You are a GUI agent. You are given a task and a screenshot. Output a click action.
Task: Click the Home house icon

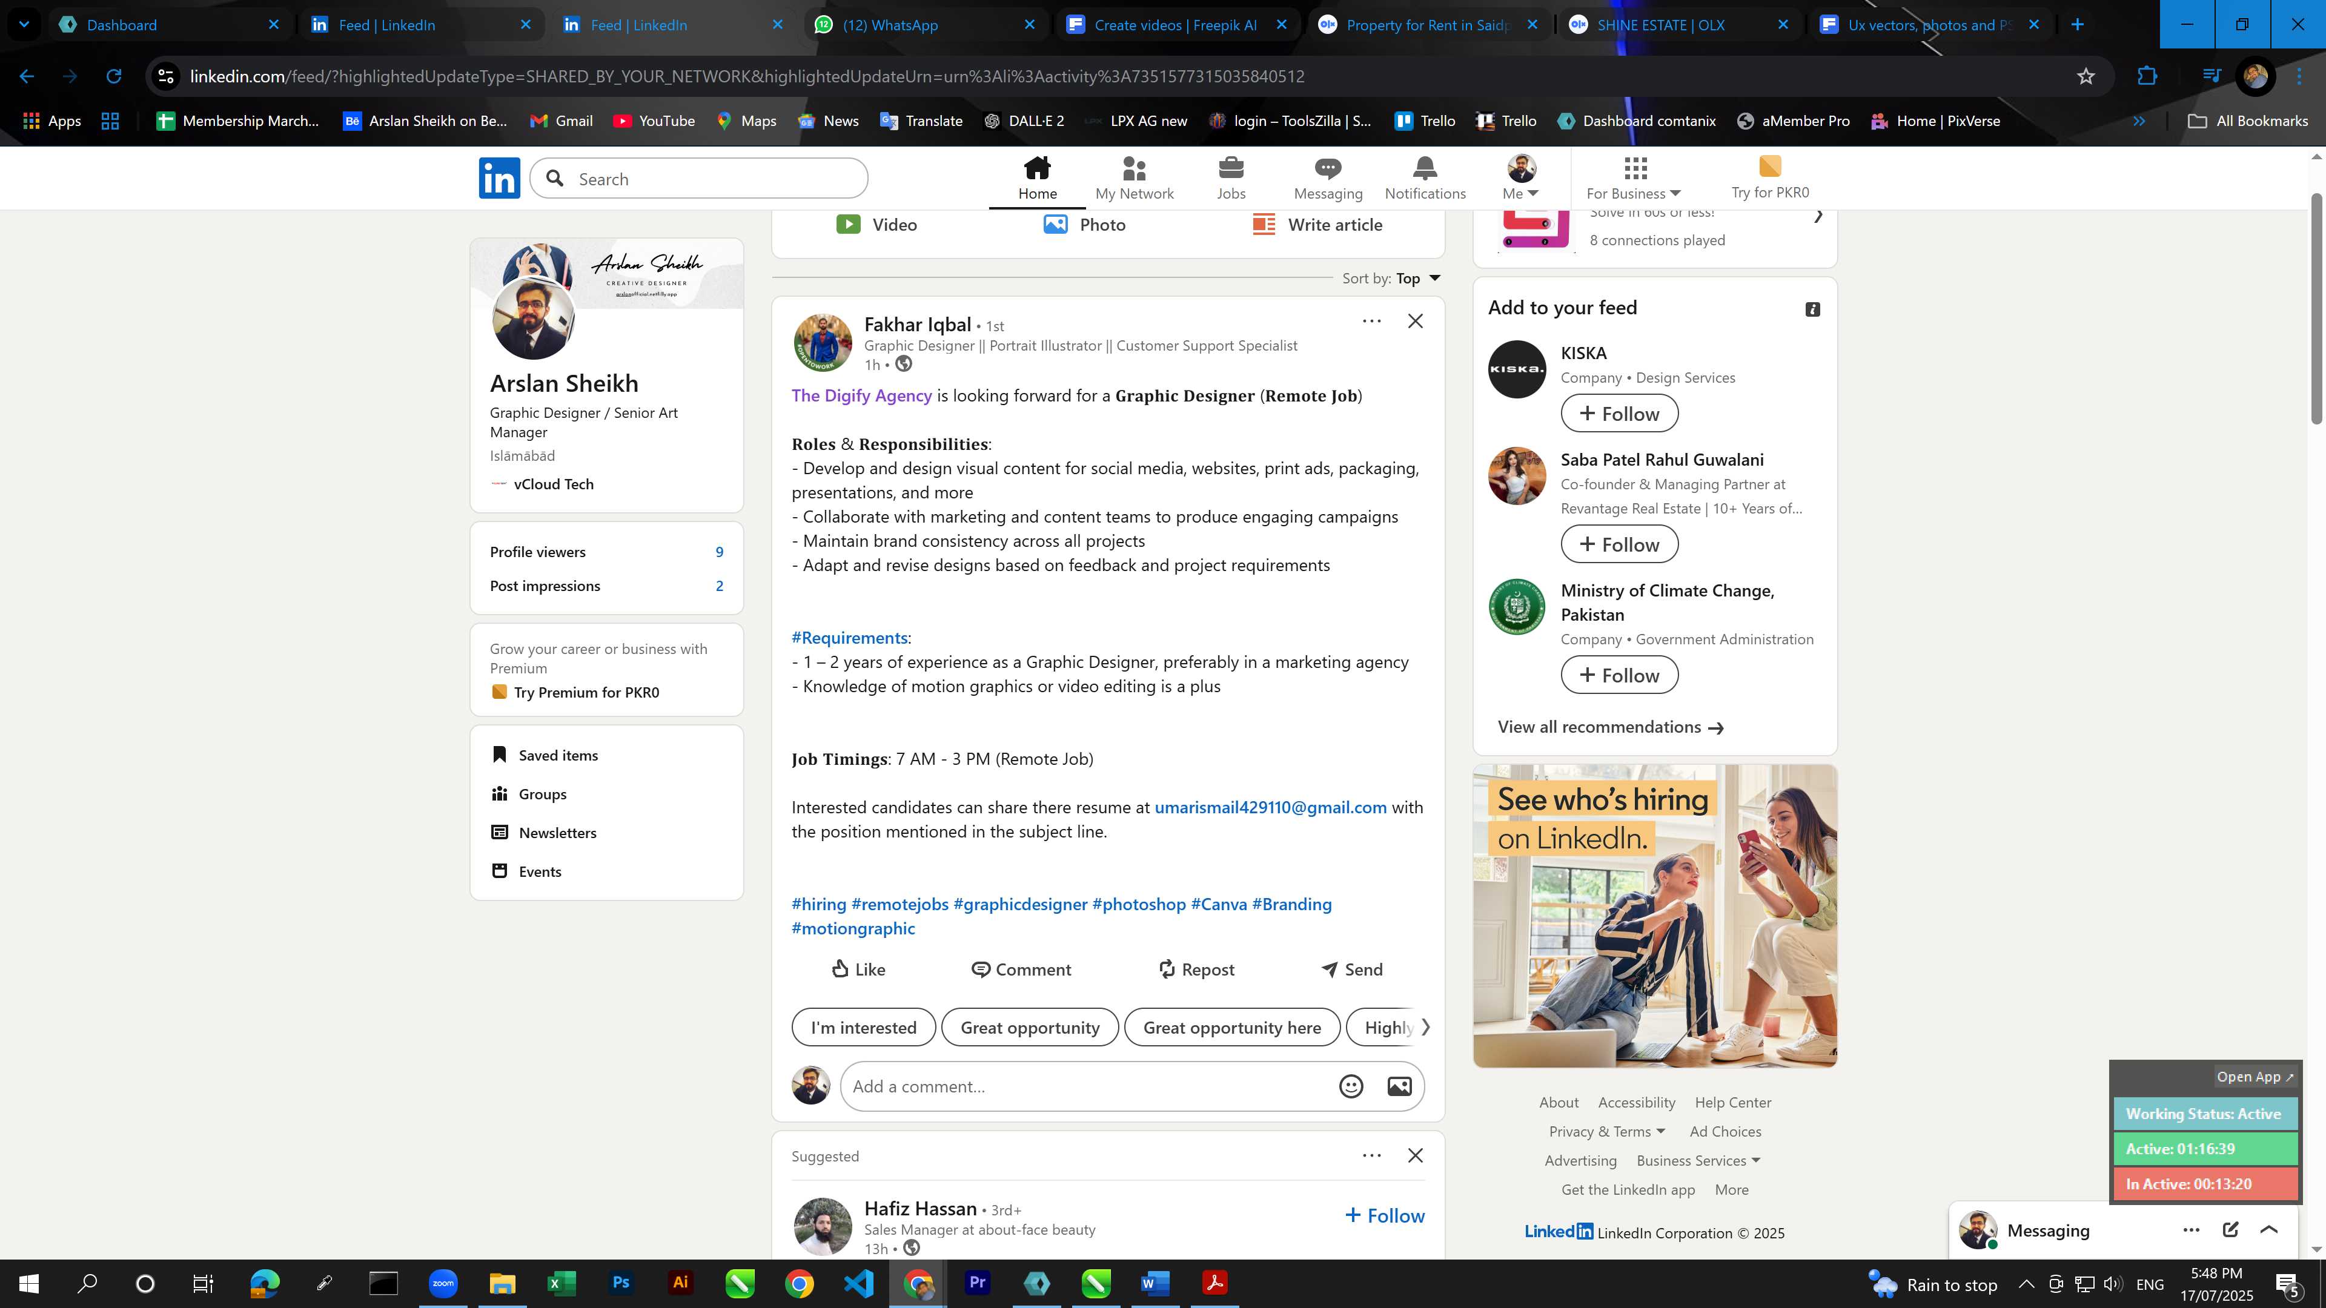(x=1036, y=168)
